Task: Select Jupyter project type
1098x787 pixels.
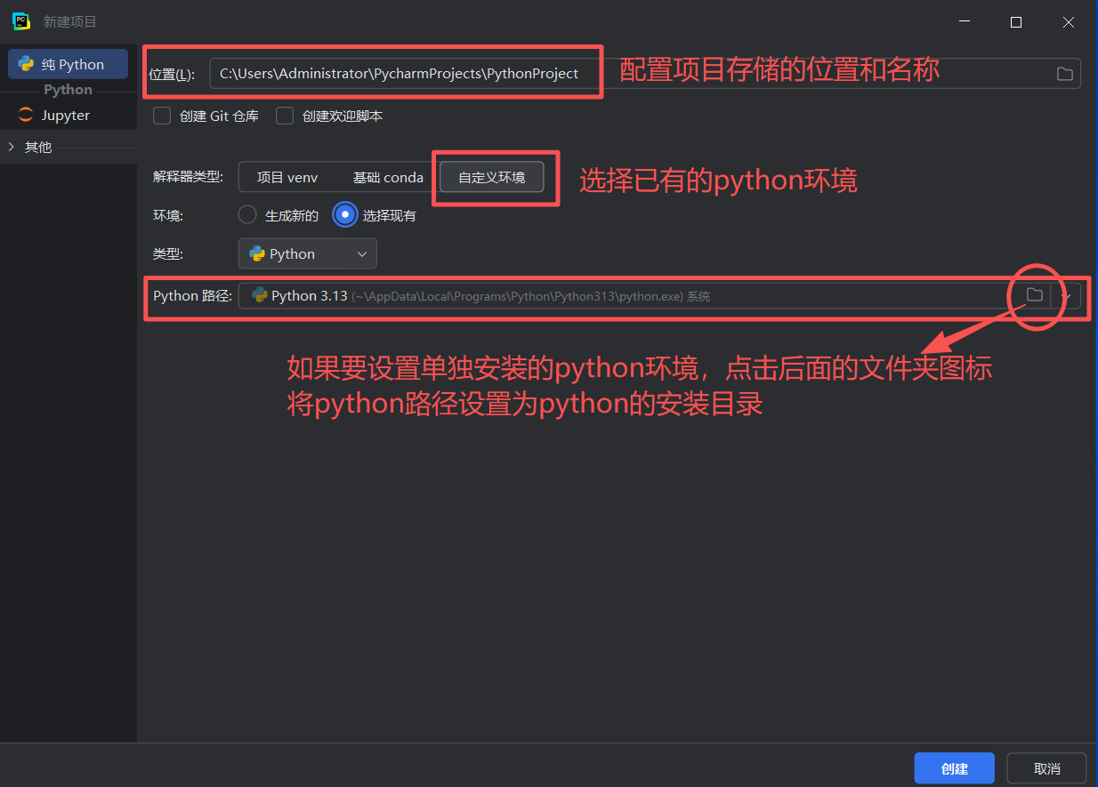Action: (68, 116)
